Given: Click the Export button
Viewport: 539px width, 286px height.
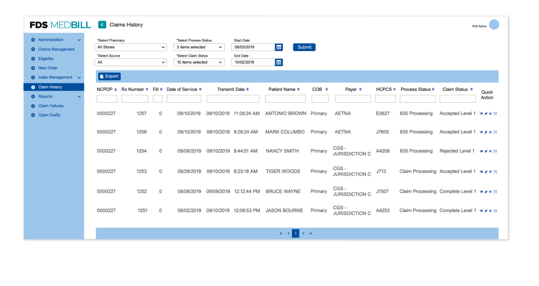Looking at the screenshot, I should 109,76.
